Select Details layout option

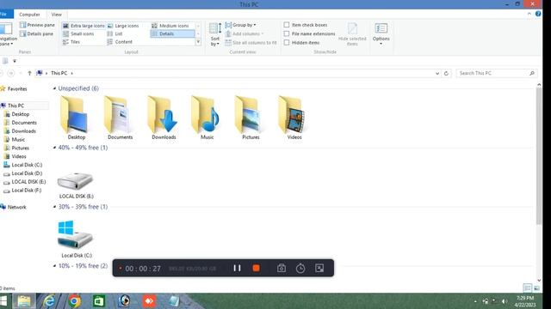click(x=172, y=33)
